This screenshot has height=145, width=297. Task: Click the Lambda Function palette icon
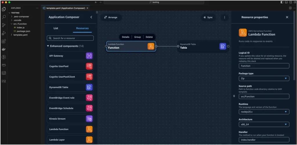tap(89, 129)
